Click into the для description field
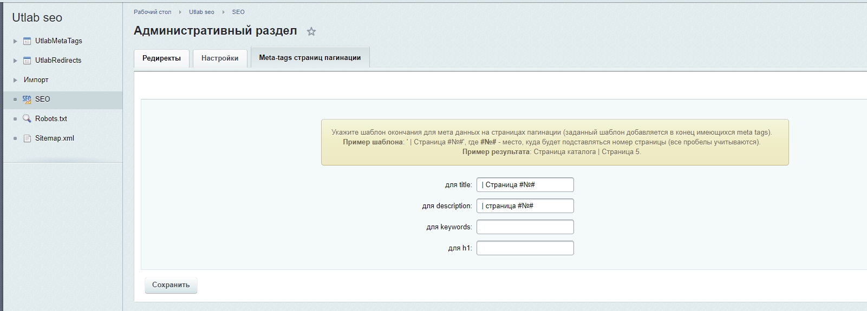 [x=525, y=206]
